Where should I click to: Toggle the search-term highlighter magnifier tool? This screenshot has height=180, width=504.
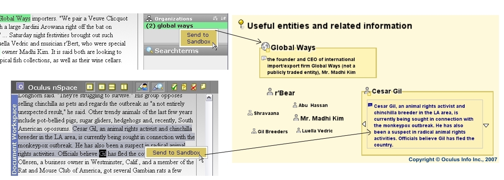click(x=158, y=87)
